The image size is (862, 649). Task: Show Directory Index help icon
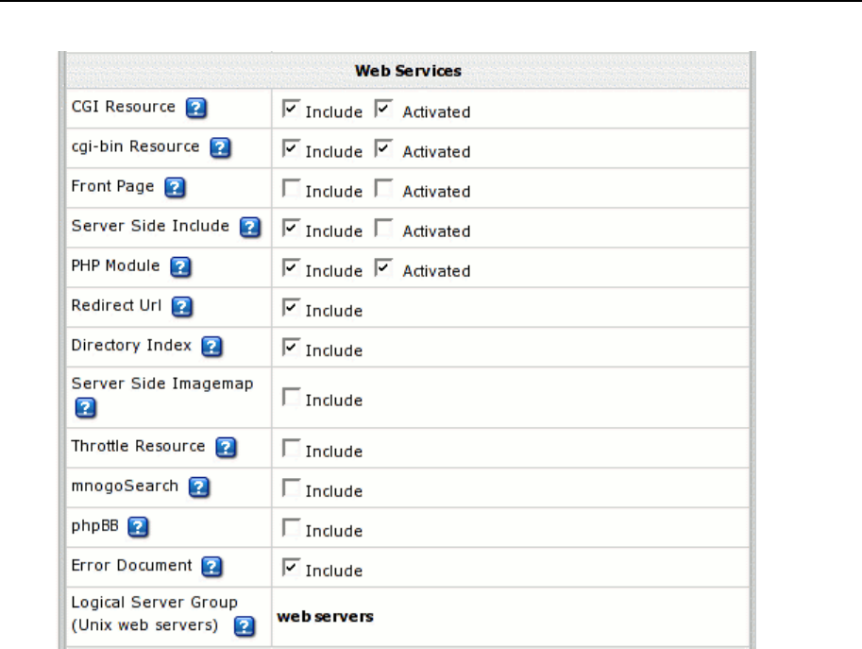[211, 347]
